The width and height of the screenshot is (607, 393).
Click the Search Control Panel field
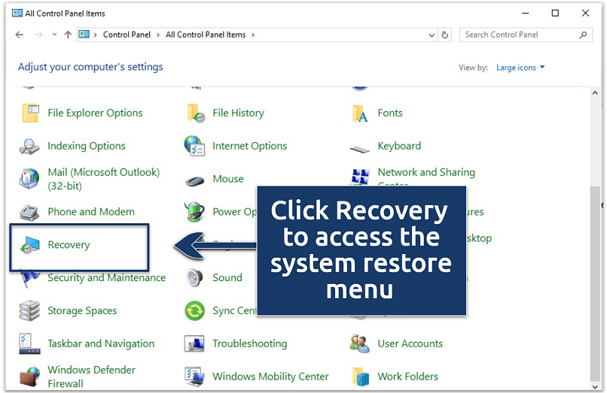(x=520, y=35)
